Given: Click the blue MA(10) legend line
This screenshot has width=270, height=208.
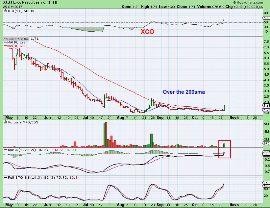Looking at the screenshot, I should pyautogui.click(x=5, y=42).
